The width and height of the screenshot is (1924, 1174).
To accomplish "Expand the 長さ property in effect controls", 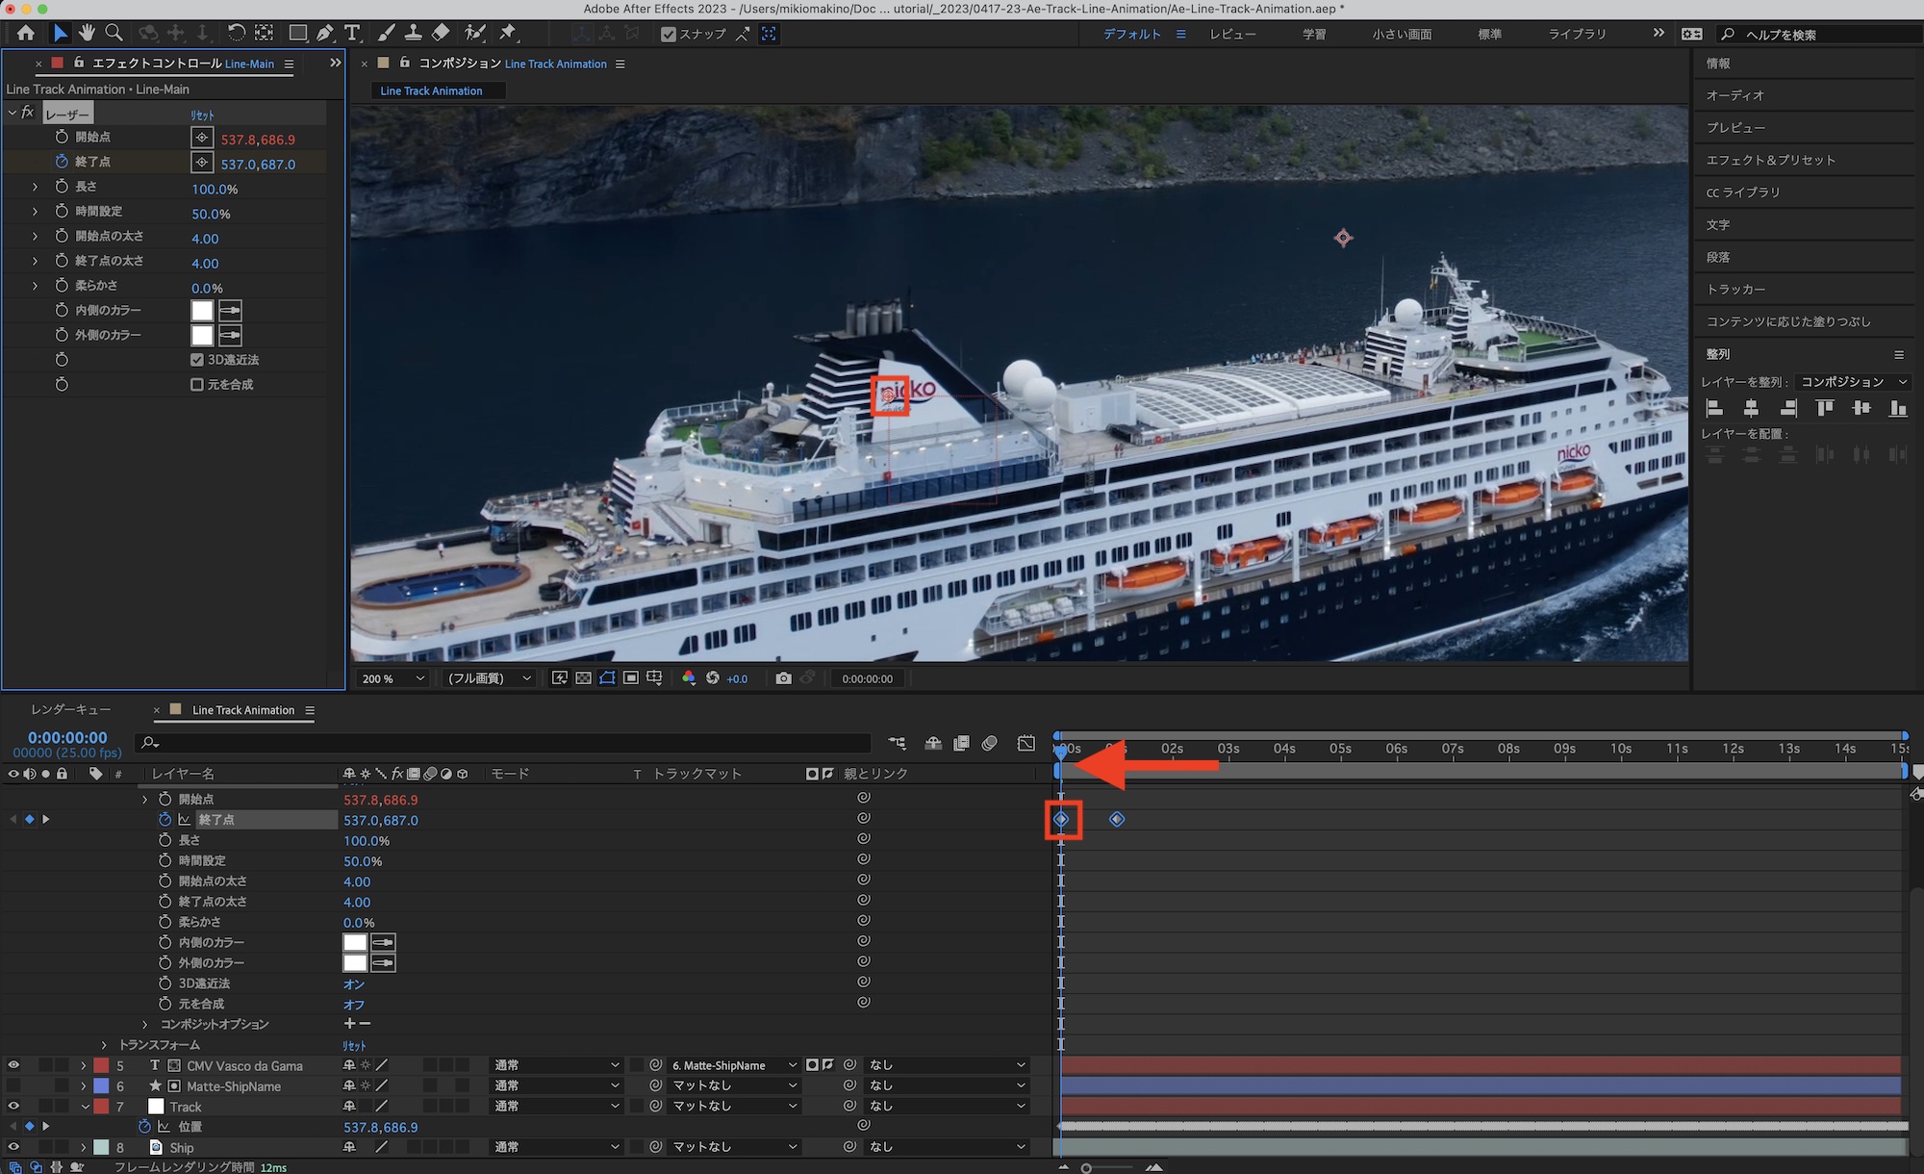I will [36, 187].
